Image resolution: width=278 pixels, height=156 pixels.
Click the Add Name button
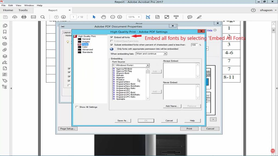pyautogui.click(x=172, y=106)
